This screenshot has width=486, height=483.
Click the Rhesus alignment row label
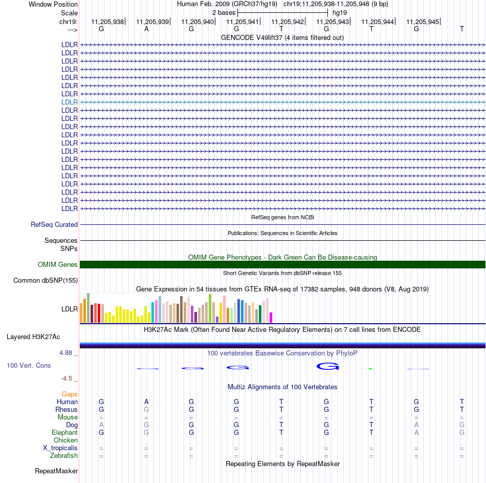point(67,410)
